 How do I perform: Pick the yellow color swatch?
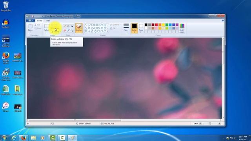[x=163, y=25]
